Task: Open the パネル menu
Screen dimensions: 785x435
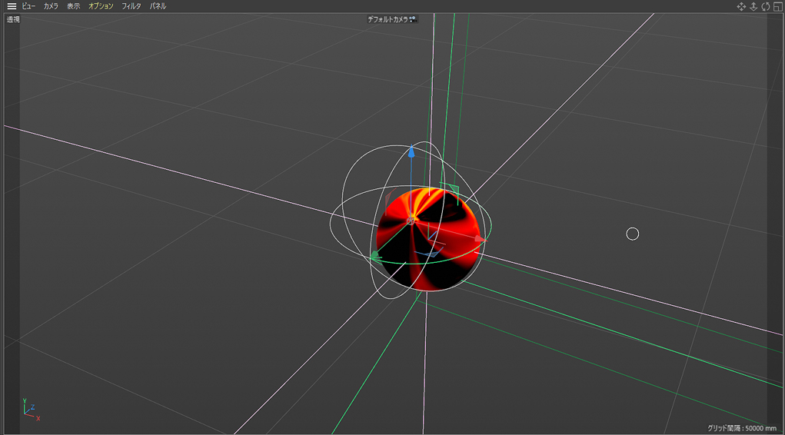Action: [158, 6]
